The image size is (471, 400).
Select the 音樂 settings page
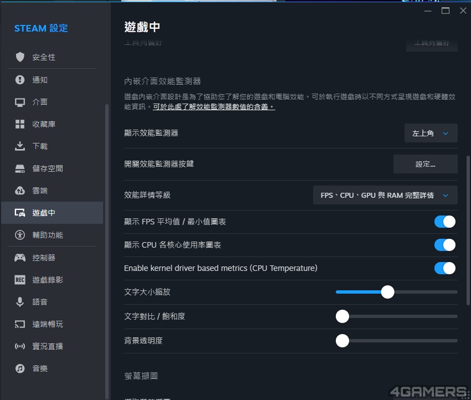[52, 368]
